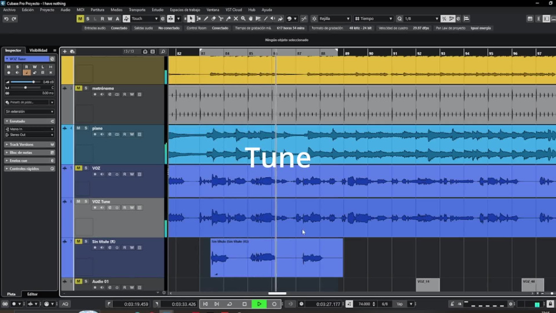Select the Comp hand tool
Image resolution: width=556 pixels, height=313 pixels.
[251, 19]
